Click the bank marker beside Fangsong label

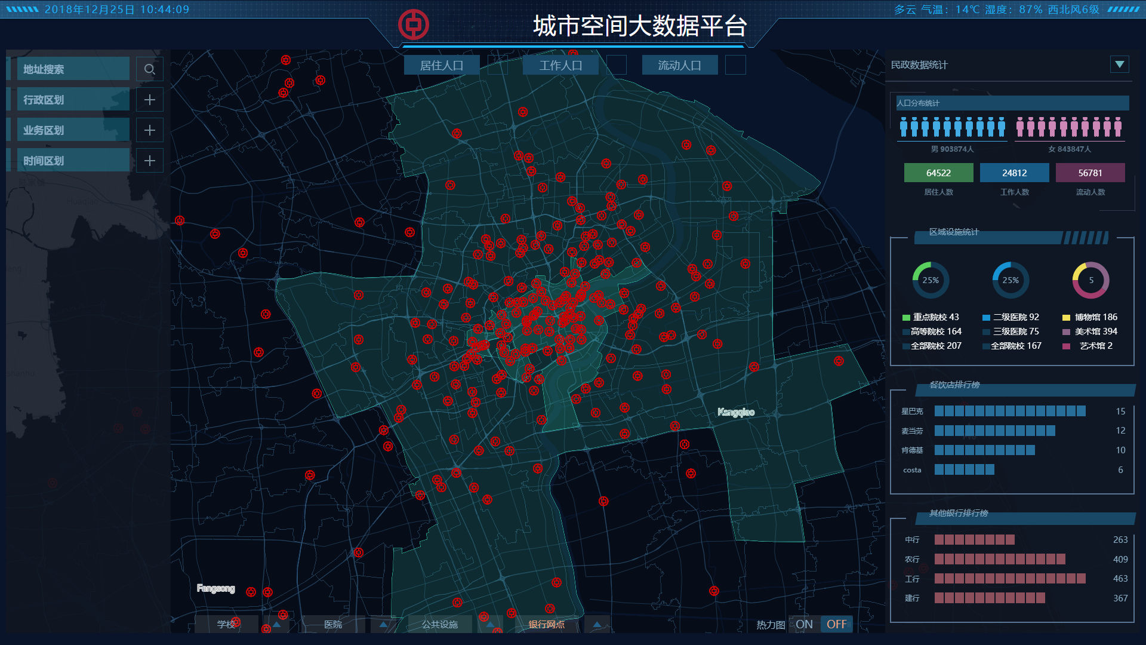click(x=251, y=592)
